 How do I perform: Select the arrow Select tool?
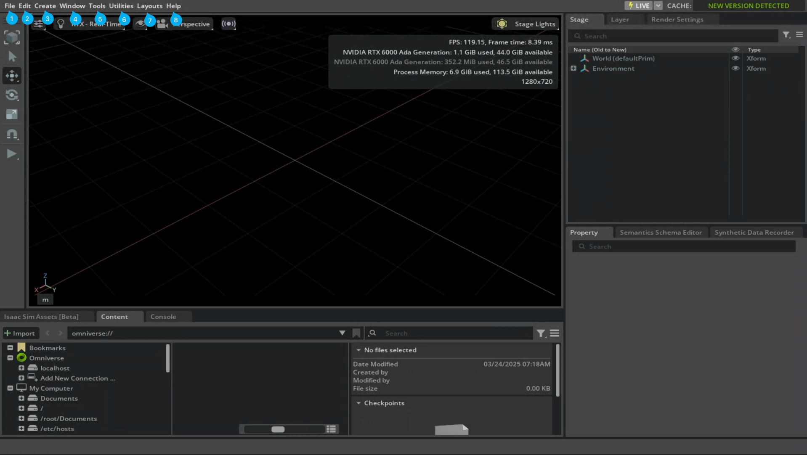point(12,56)
